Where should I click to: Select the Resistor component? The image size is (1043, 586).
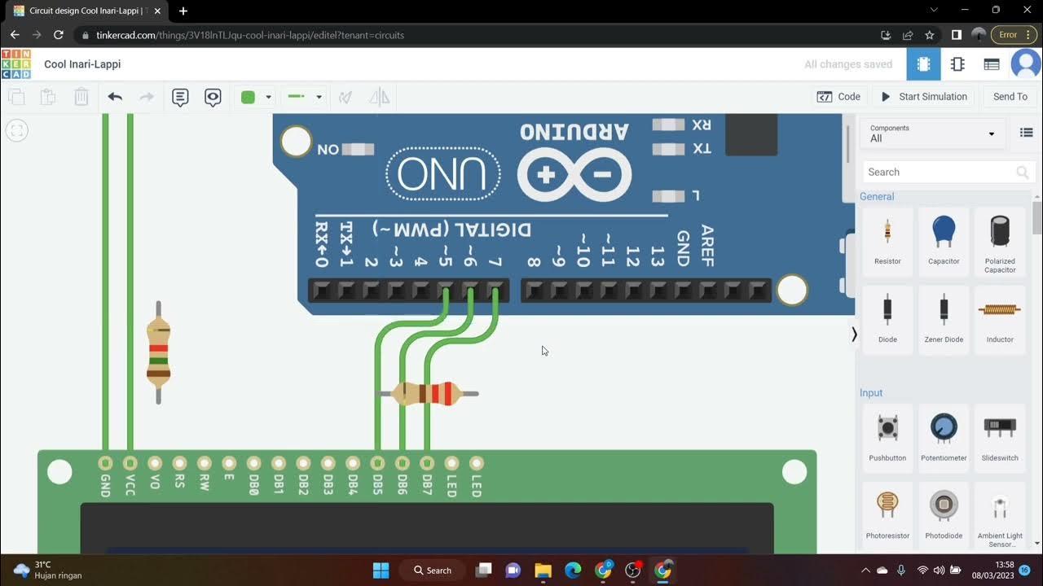point(887,241)
